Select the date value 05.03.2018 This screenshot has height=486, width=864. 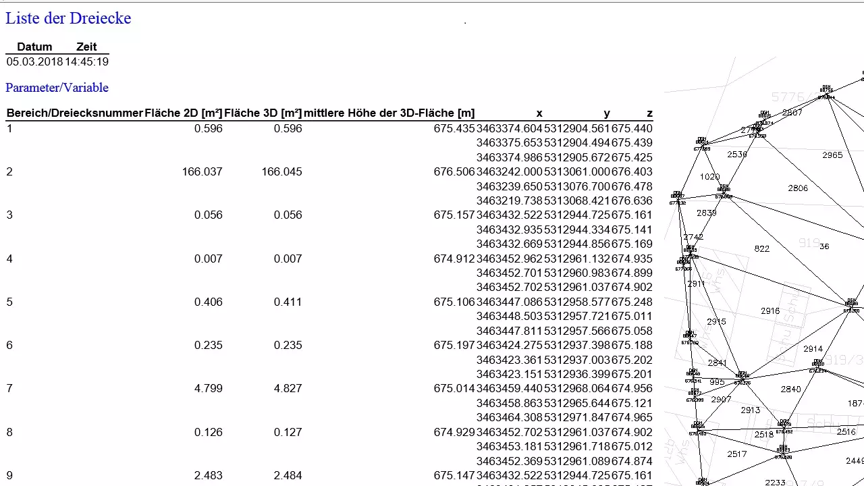pyautogui.click(x=34, y=61)
